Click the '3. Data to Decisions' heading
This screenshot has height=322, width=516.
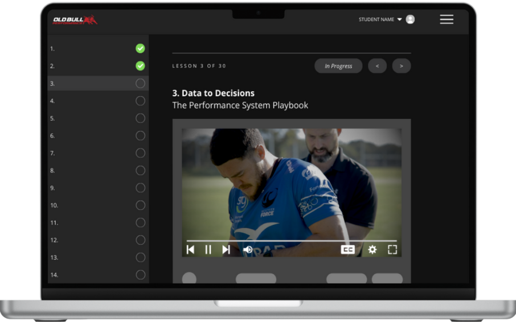click(x=213, y=93)
